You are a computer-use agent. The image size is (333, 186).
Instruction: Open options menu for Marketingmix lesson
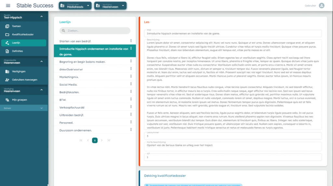(x=131, y=77)
